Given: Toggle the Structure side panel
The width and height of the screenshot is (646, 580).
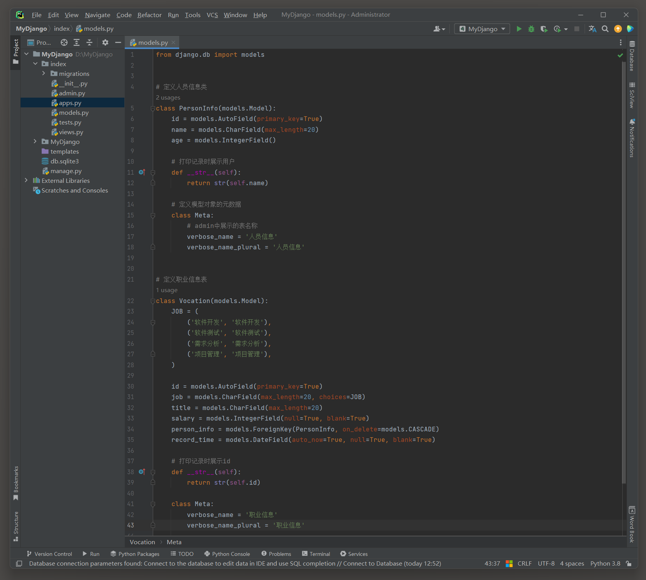Looking at the screenshot, I should click(16, 526).
